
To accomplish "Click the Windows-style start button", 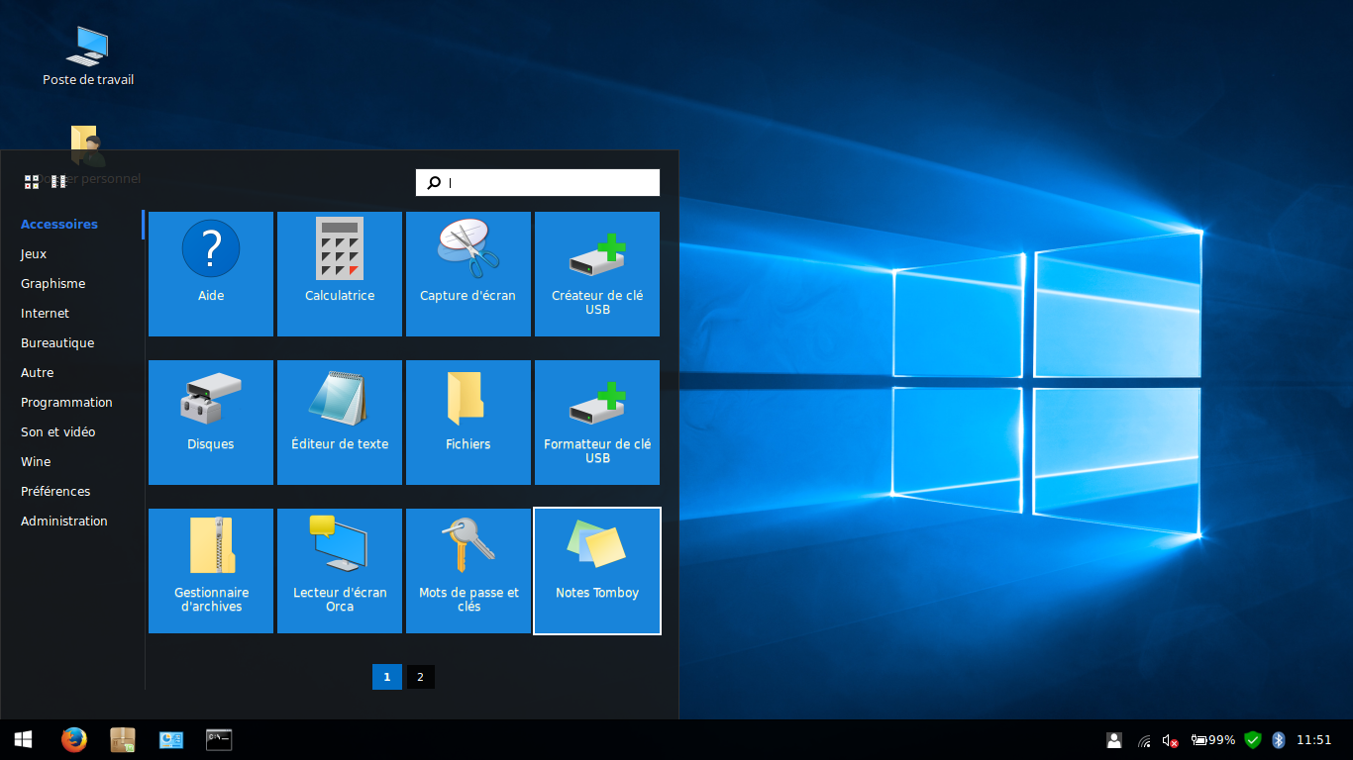I will [23, 739].
